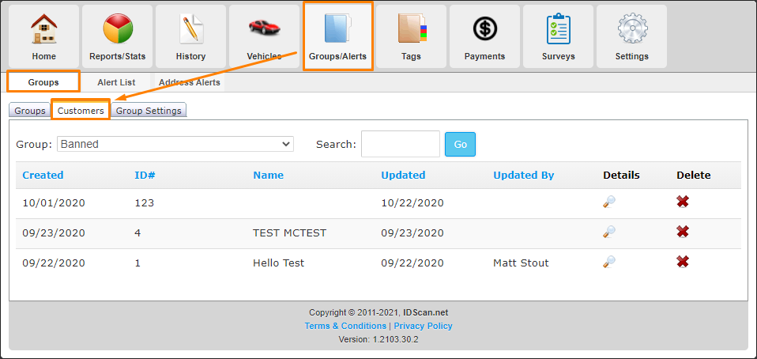The image size is (757, 359).
Task: Open the Group dropdown showing Banned
Action: pyautogui.click(x=175, y=144)
